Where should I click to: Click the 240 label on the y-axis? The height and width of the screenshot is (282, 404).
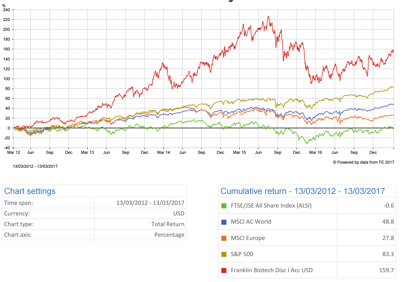7,10
